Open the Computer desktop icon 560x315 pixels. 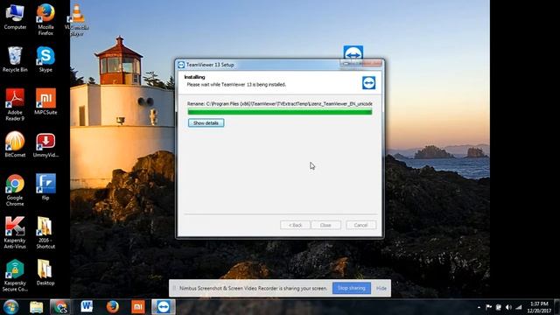click(15, 17)
